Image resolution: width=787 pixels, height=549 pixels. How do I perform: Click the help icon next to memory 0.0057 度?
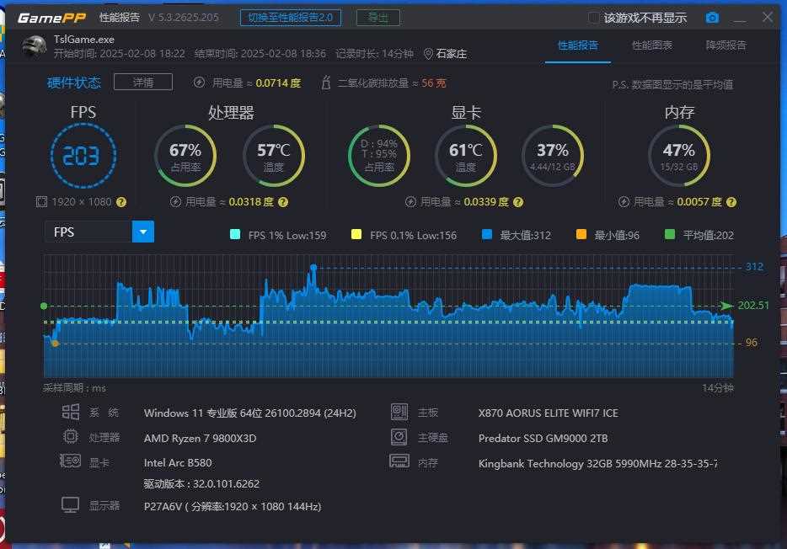[731, 201]
